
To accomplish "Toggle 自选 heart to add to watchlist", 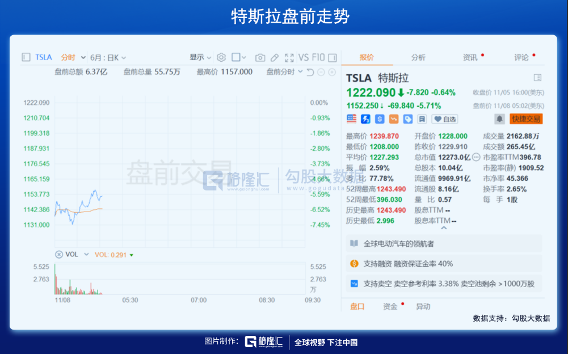I will [x=444, y=119].
